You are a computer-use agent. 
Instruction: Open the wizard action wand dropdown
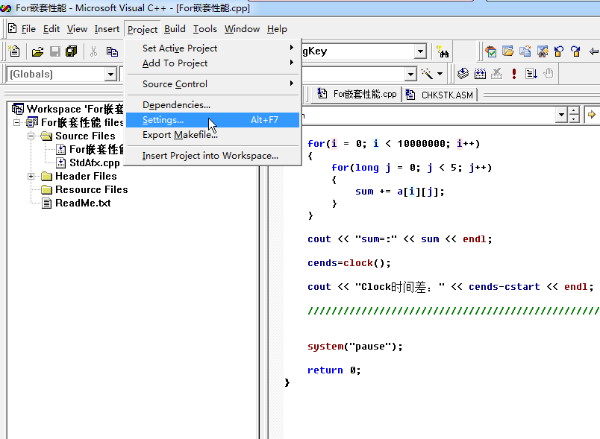(440, 74)
